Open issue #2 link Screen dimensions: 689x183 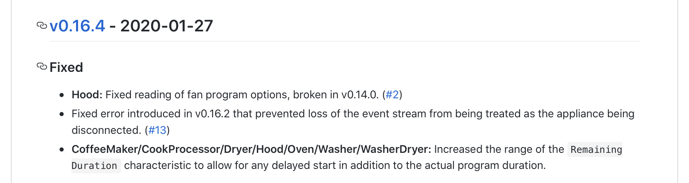(x=392, y=95)
